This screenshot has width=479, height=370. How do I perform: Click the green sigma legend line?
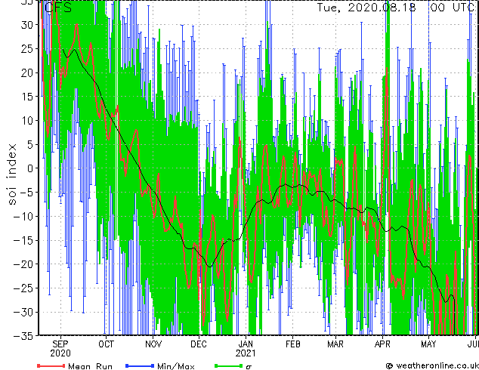[229, 365]
